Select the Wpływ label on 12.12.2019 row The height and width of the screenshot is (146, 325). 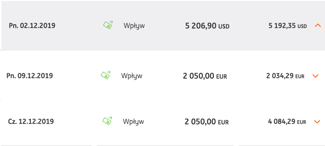(x=133, y=122)
